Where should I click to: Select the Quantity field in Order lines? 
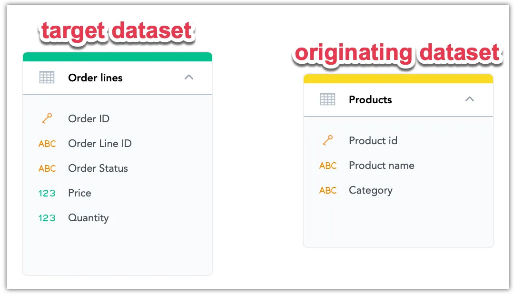tap(89, 218)
